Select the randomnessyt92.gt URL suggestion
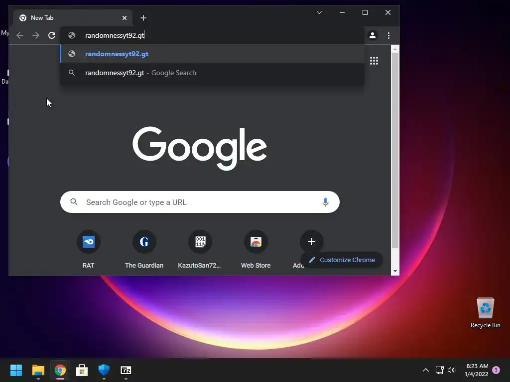 click(x=212, y=54)
